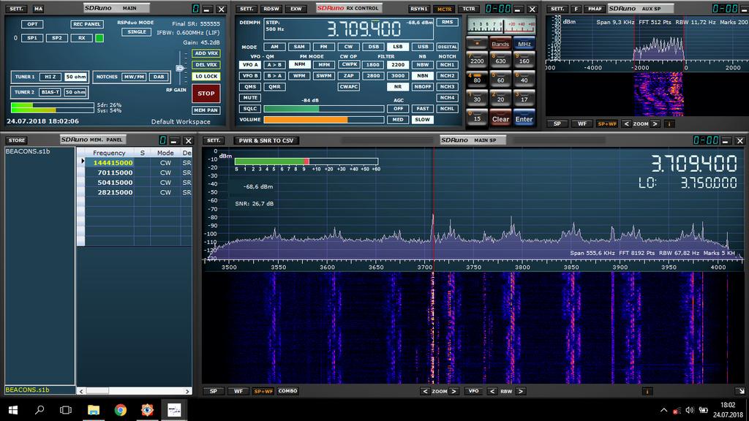Select BEACONS.s1b in bank list

tap(27, 151)
